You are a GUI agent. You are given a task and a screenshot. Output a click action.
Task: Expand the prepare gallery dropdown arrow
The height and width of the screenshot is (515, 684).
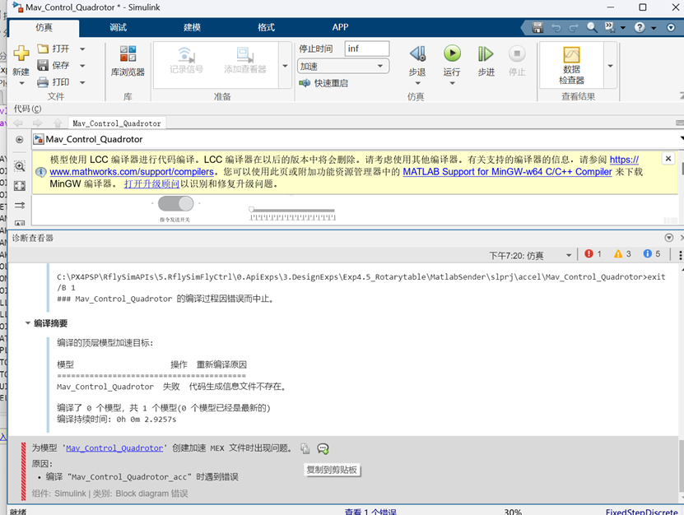(x=285, y=66)
